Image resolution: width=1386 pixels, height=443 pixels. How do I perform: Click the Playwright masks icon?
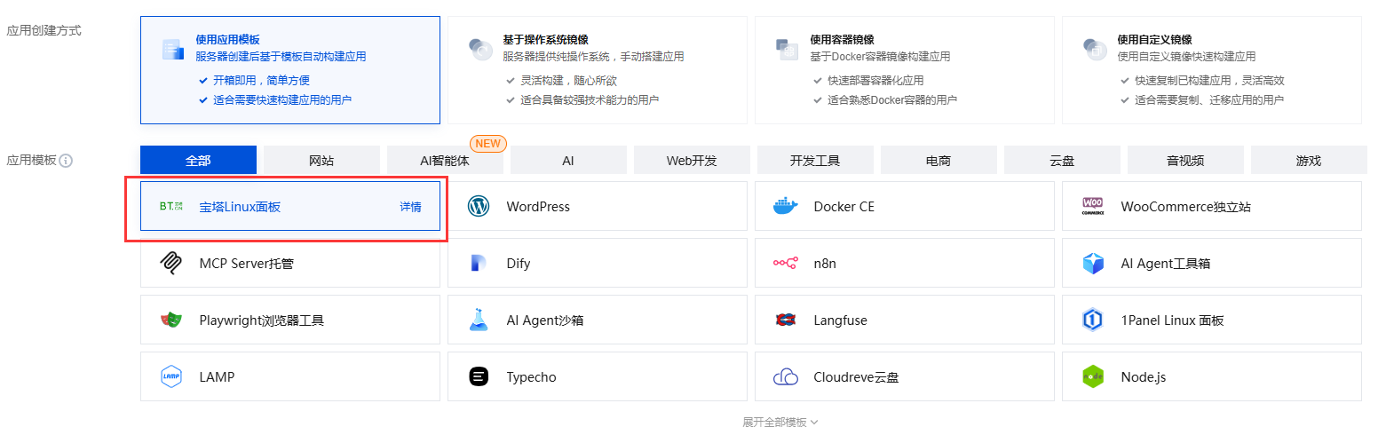pos(171,320)
